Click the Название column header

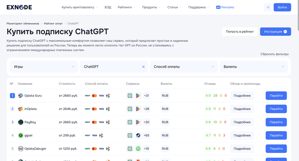pos(25,83)
